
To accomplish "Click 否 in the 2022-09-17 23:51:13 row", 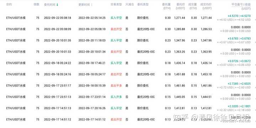I will tap(127, 97).
